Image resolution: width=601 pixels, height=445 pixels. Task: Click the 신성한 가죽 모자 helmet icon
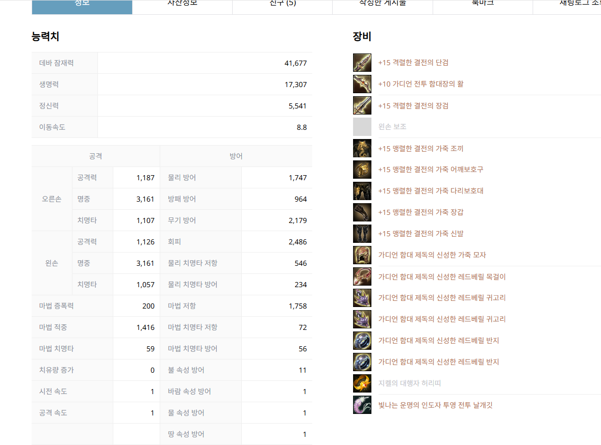pos(362,255)
